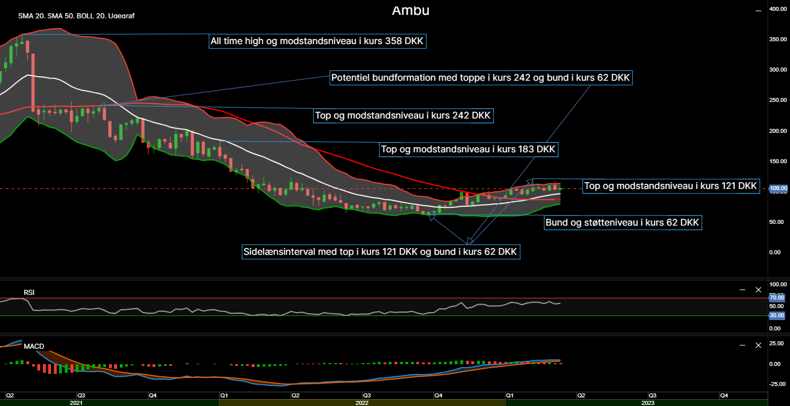Click the 350.00 price axis label

pyautogui.click(x=778, y=40)
